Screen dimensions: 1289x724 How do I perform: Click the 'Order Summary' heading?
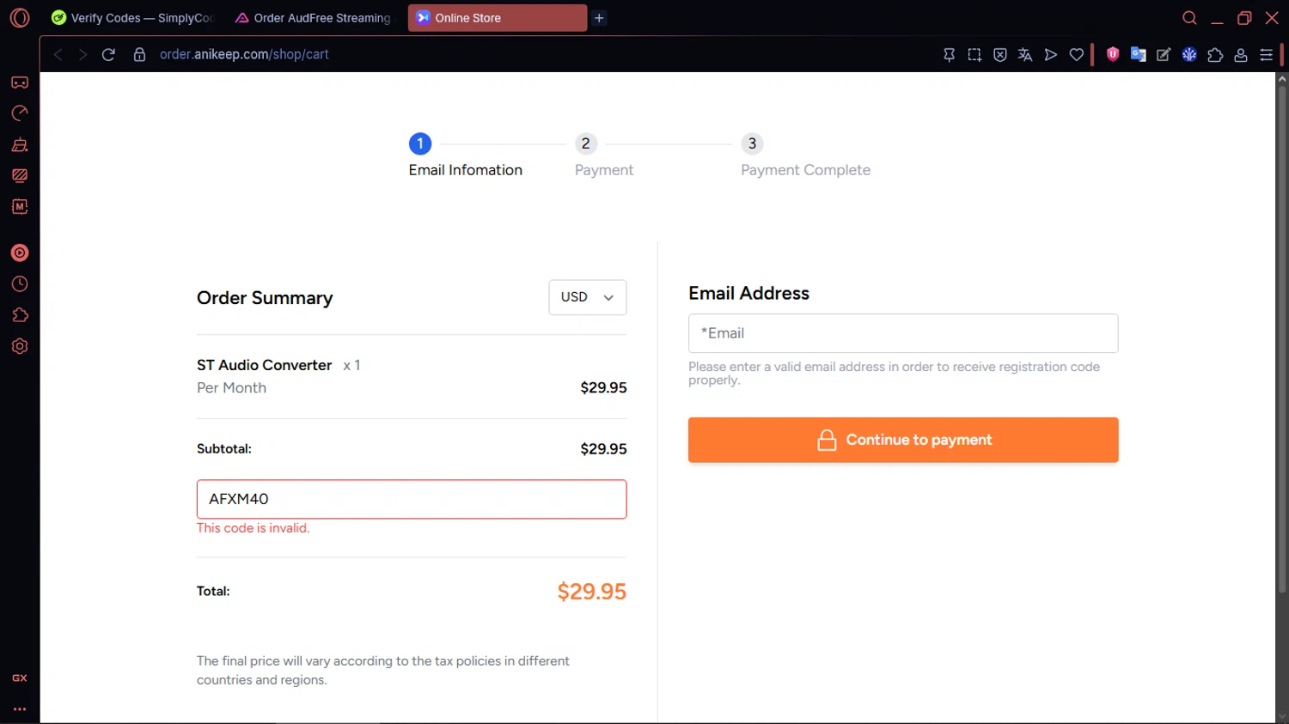coord(265,298)
